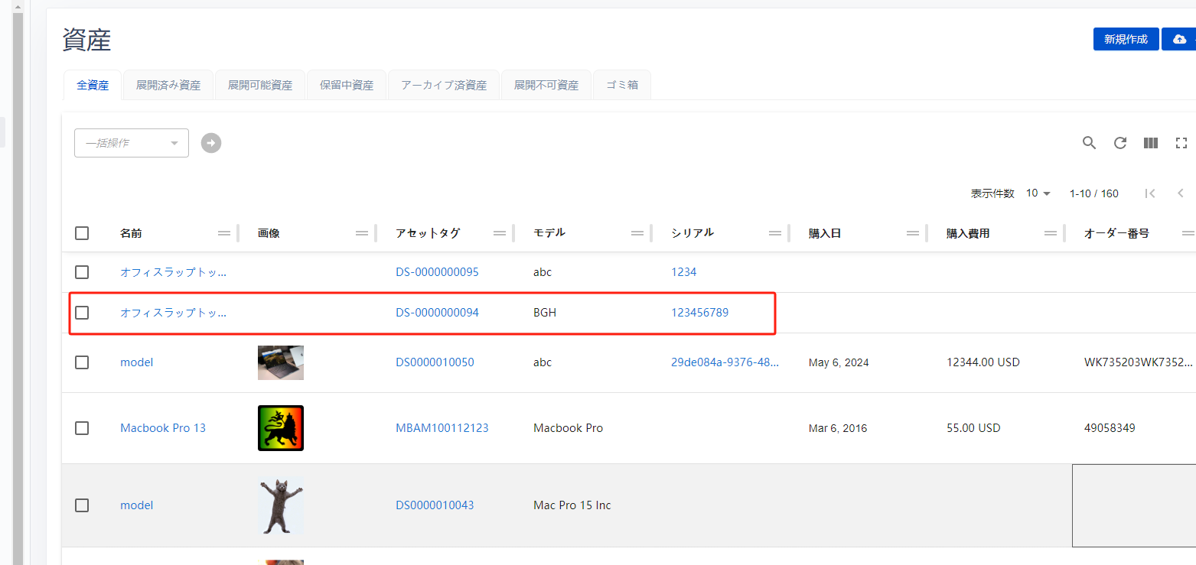Image resolution: width=1196 pixels, height=565 pixels.
Task: Go to previous page of results
Action: click(x=1181, y=193)
